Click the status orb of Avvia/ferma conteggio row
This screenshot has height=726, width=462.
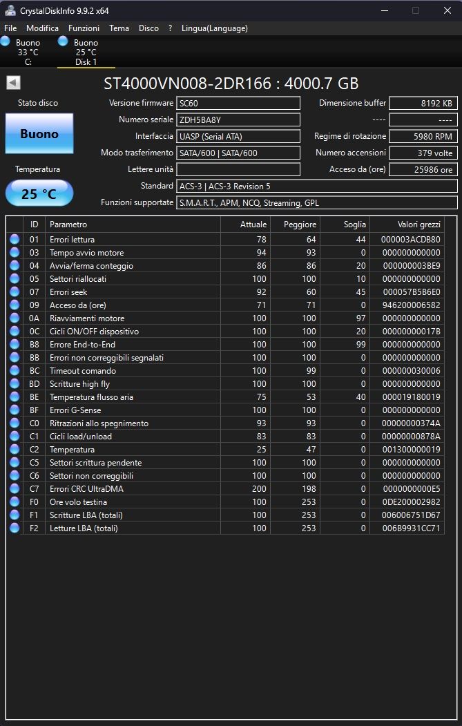point(15,266)
